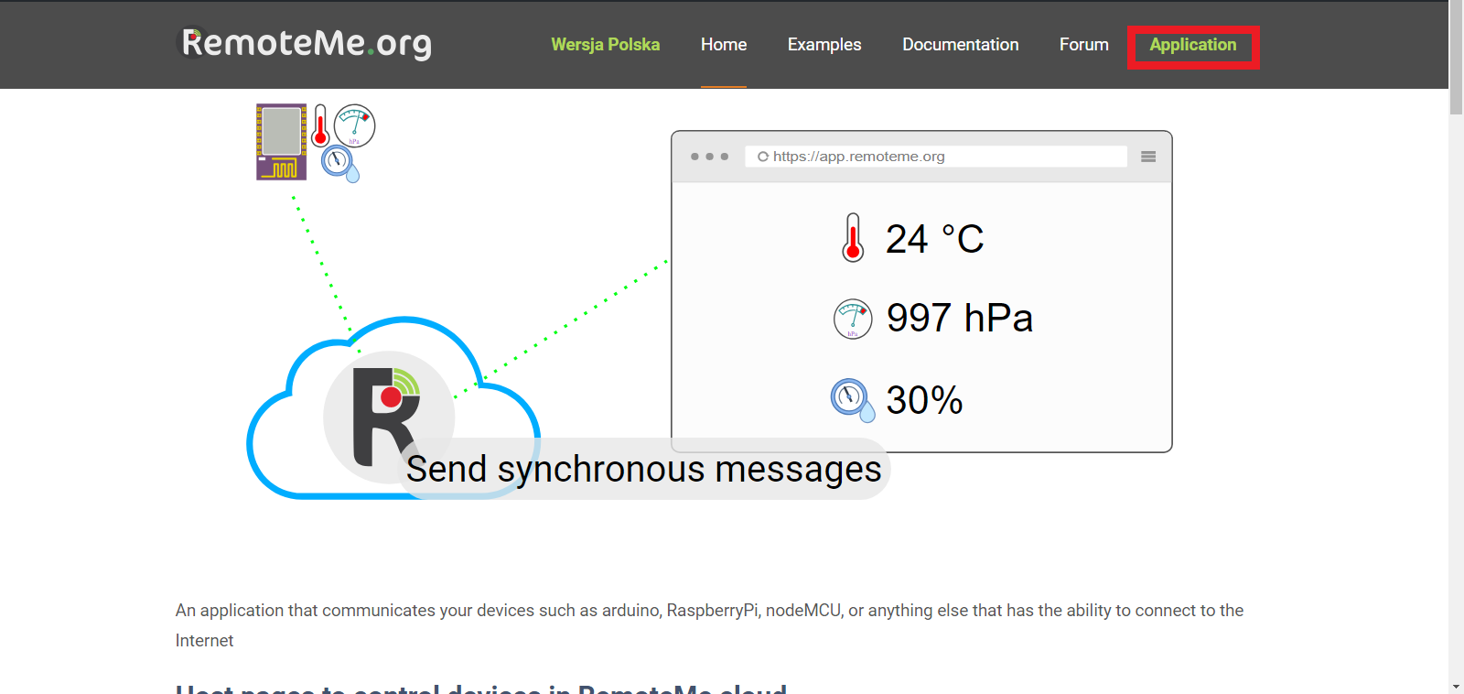Click the pressure gauge icon beside the board
Viewport: 1464px width, 694px height.
click(355, 125)
